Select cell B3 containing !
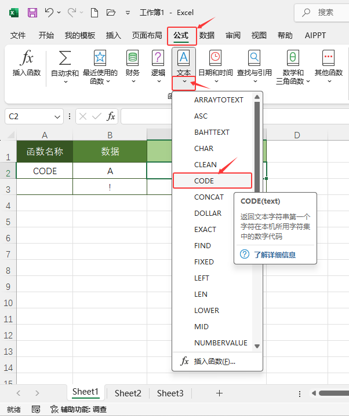The image size is (349, 416). [110, 187]
